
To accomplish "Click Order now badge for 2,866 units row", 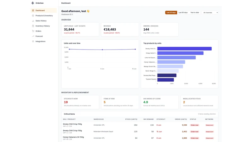I will (x=194, y=138).
